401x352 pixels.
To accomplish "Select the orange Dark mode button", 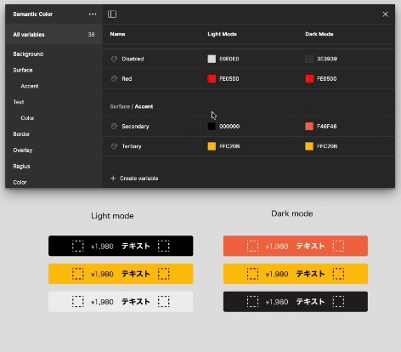I will click(x=296, y=246).
